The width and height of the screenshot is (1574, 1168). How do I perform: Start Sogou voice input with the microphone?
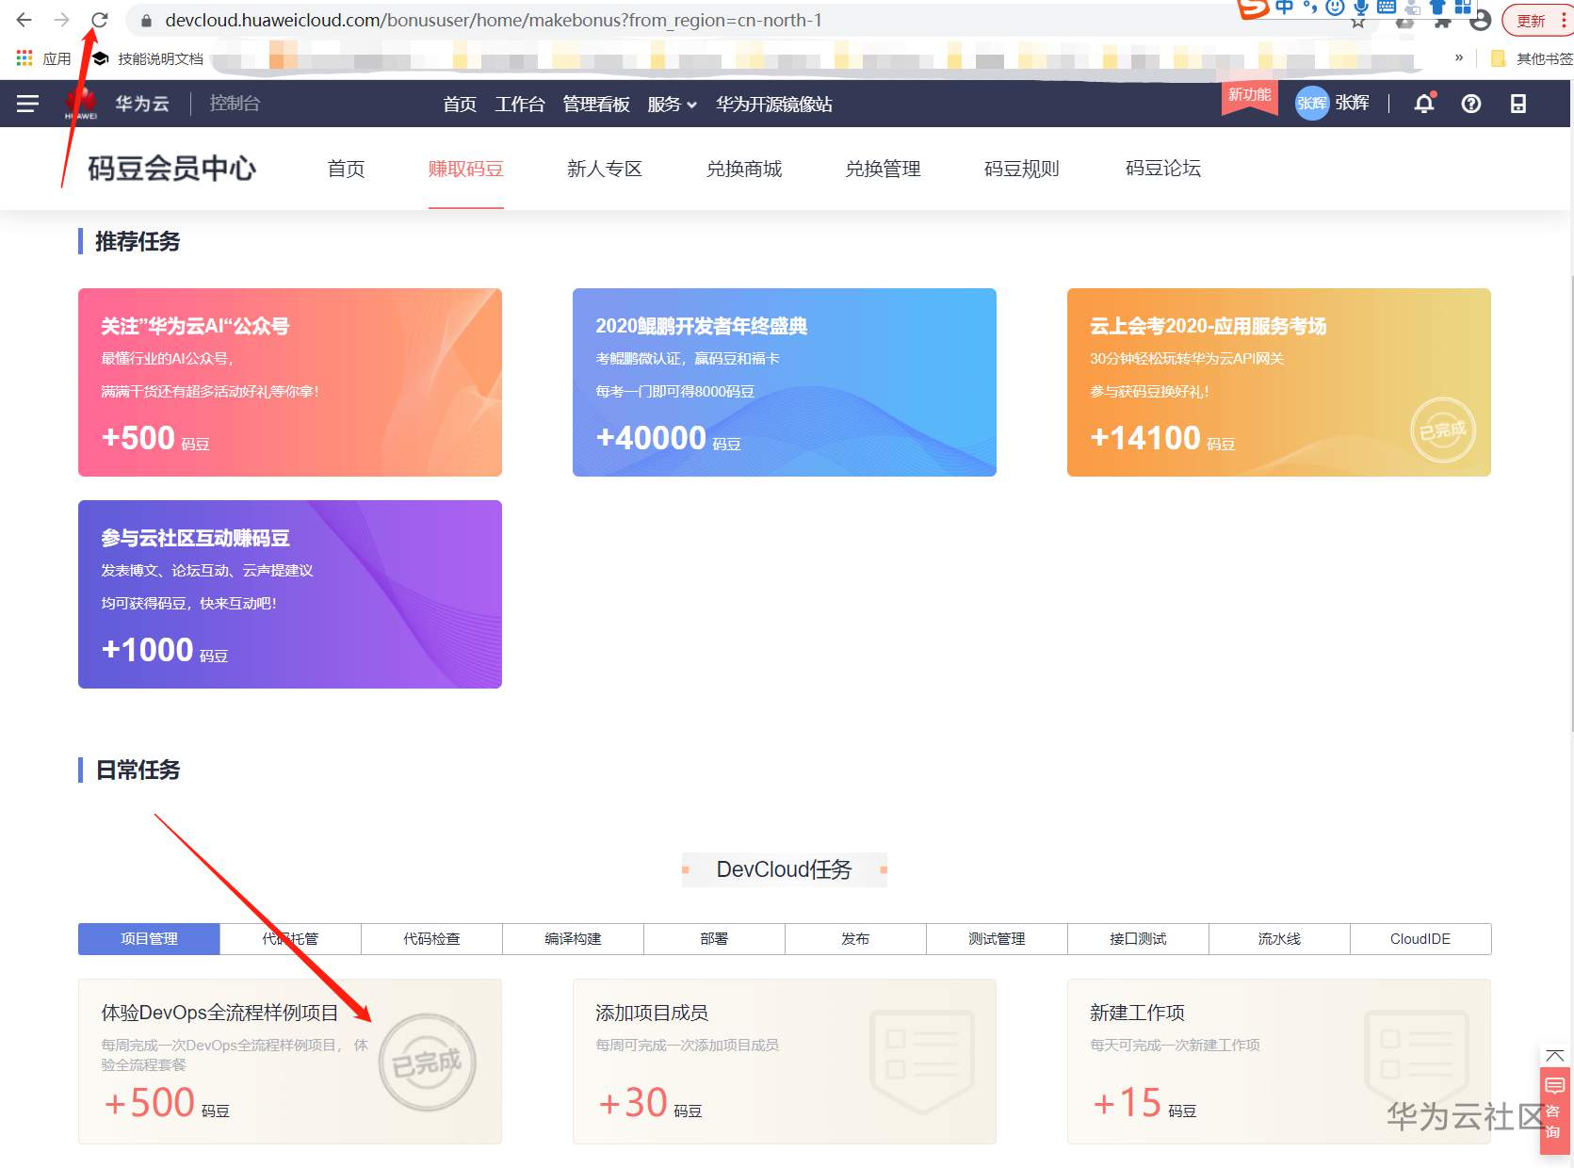[x=1361, y=8]
